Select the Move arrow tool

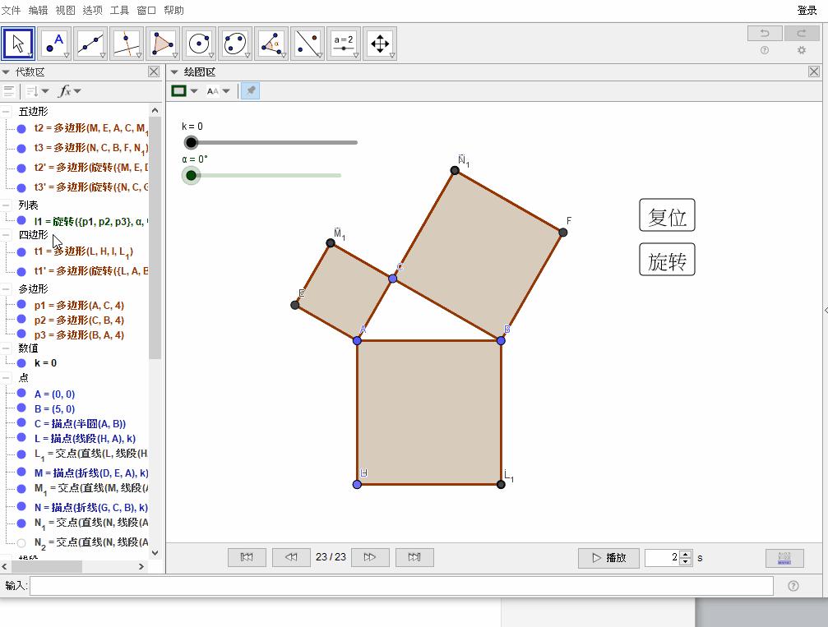click(18, 44)
